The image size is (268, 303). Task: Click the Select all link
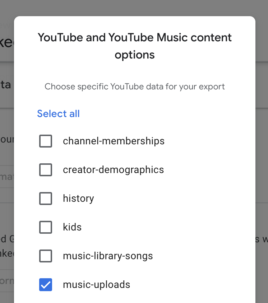pos(58,114)
